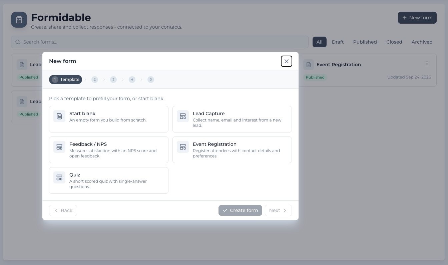The image size is (448, 265).
Task: Pick the Lead Capture template
Action: [232, 119]
